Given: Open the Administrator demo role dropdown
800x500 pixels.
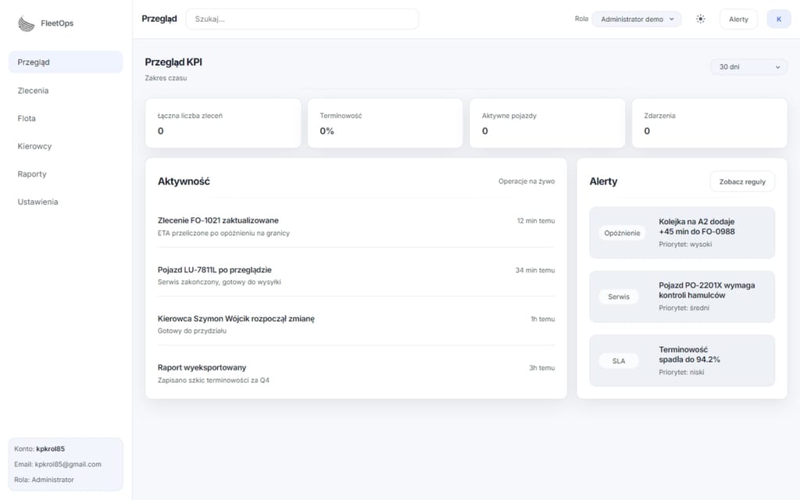Looking at the screenshot, I should [637, 19].
